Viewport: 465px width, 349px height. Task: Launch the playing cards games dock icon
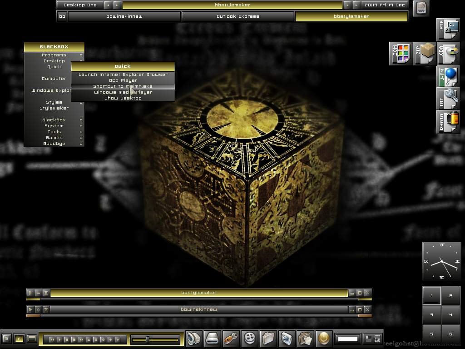pos(306,338)
